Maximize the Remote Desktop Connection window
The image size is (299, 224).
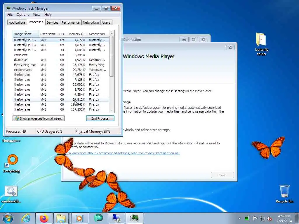194,40
